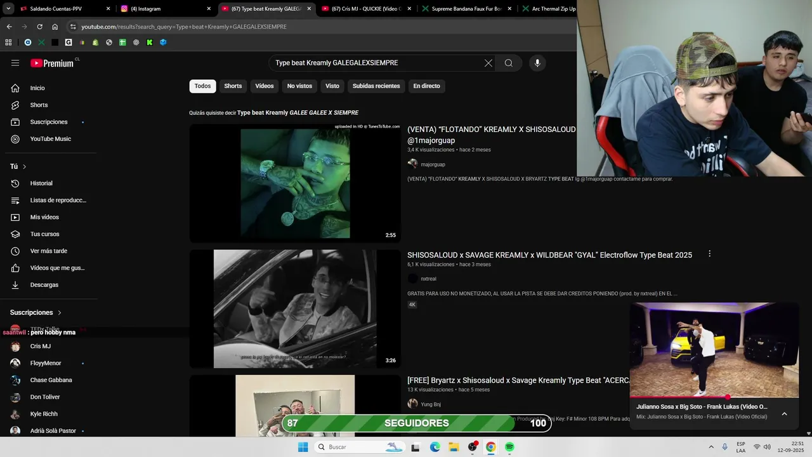
Task: Open Microsoft Edge from the taskbar
Action: (435, 447)
